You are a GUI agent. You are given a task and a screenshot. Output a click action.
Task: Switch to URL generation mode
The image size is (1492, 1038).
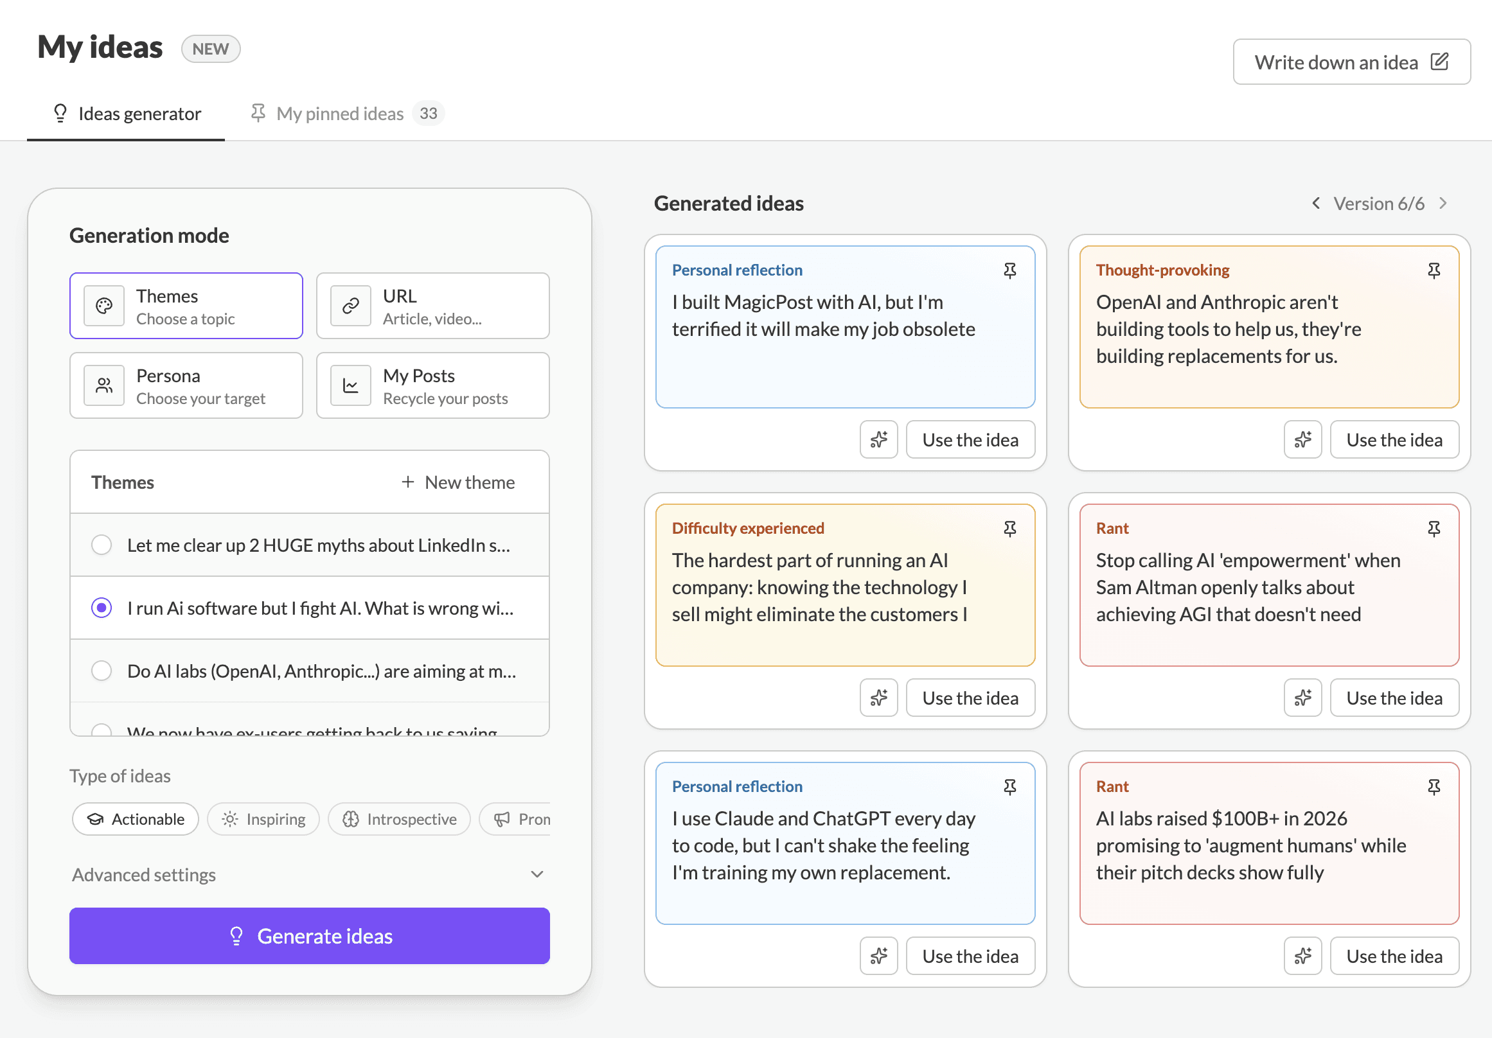click(x=433, y=306)
